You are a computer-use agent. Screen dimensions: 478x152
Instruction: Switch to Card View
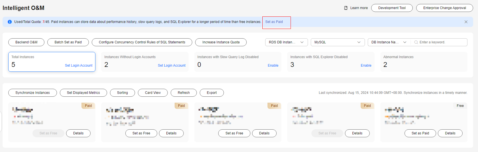(x=153, y=93)
